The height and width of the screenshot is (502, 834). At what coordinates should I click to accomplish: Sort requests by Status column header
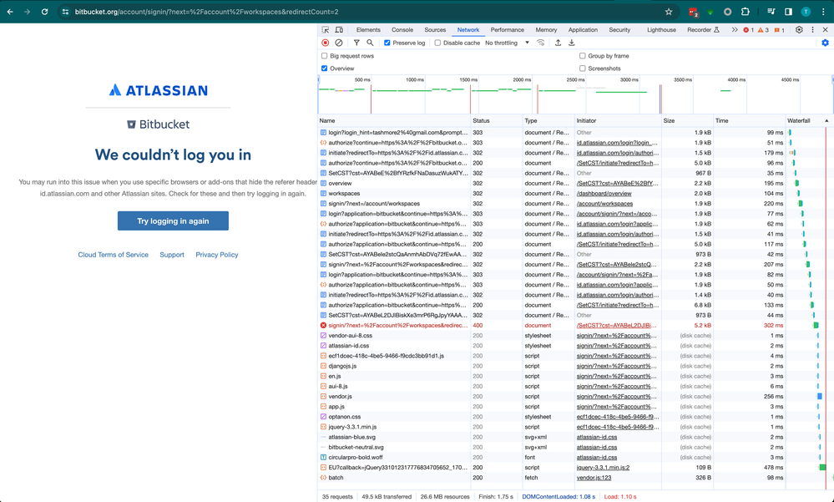point(496,121)
